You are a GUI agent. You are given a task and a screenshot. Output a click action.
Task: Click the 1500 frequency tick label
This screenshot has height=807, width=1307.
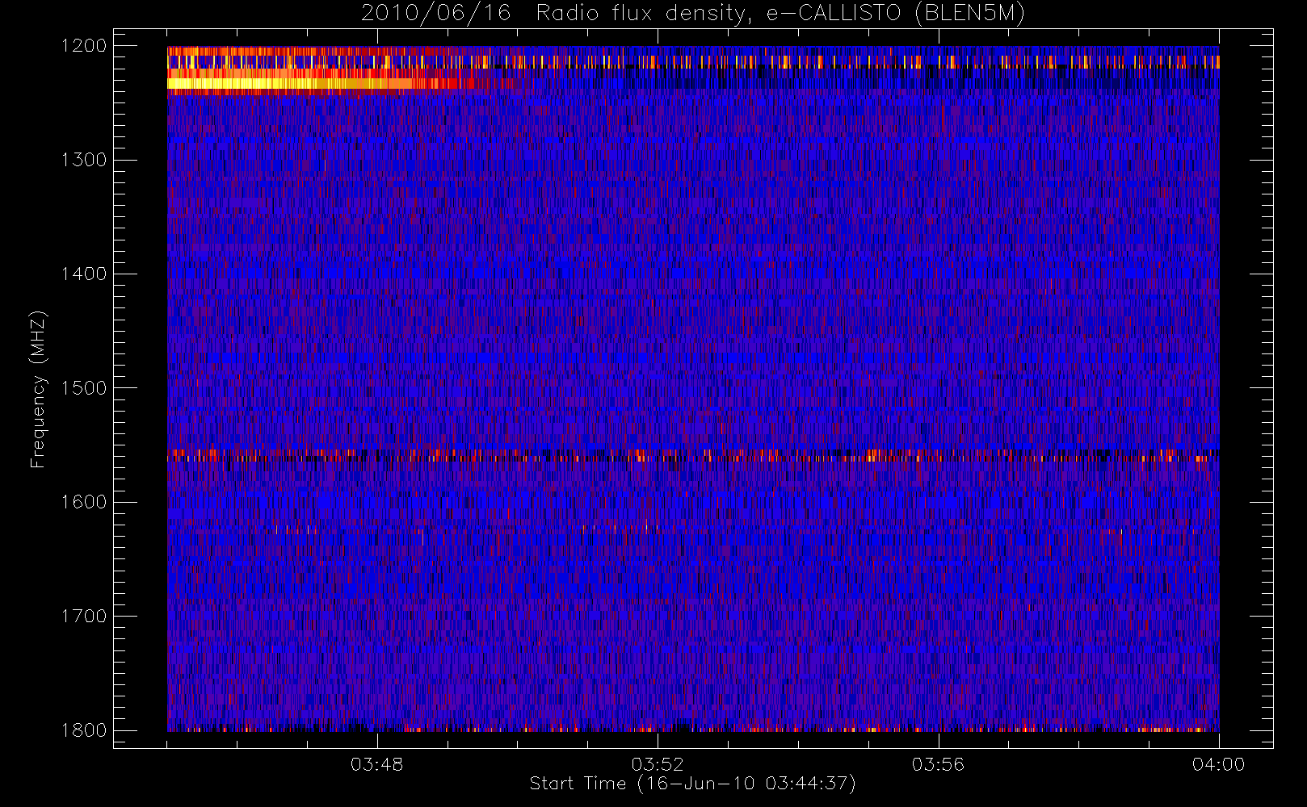(x=84, y=388)
